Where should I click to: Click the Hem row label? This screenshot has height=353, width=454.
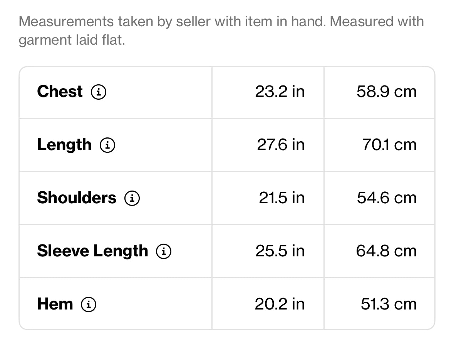pyautogui.click(x=55, y=304)
